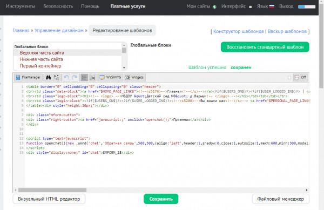
Task: Select Первый контейнер in block list
Action: click(67, 66)
